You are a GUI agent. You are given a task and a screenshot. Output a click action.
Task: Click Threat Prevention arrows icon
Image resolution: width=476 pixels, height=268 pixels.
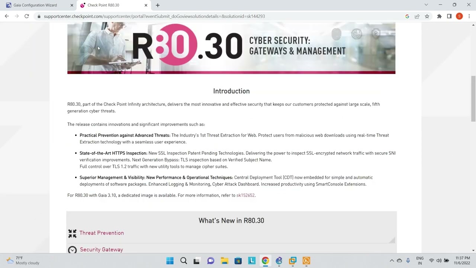click(x=72, y=233)
